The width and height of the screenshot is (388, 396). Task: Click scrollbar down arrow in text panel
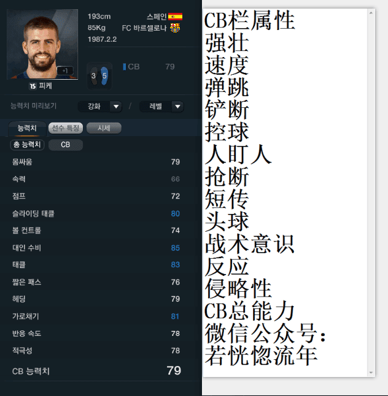(371, 373)
